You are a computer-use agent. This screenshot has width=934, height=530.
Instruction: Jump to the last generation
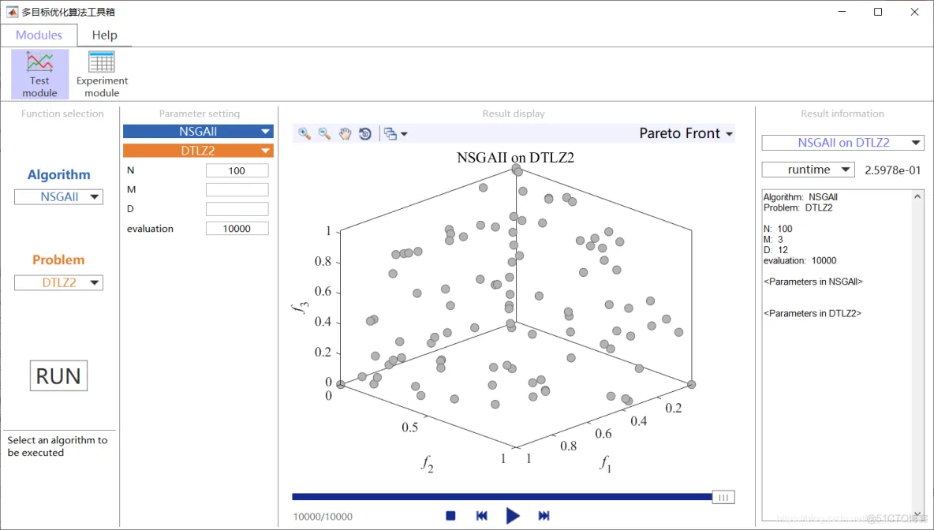click(544, 515)
